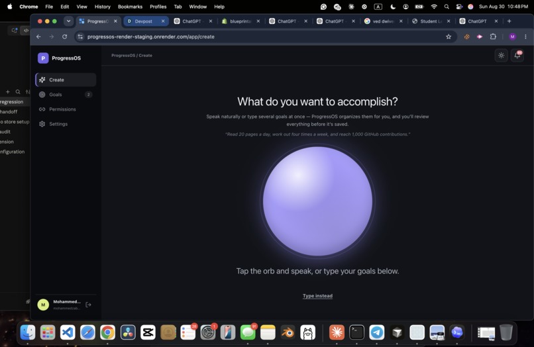Open the notifications bell

517,56
